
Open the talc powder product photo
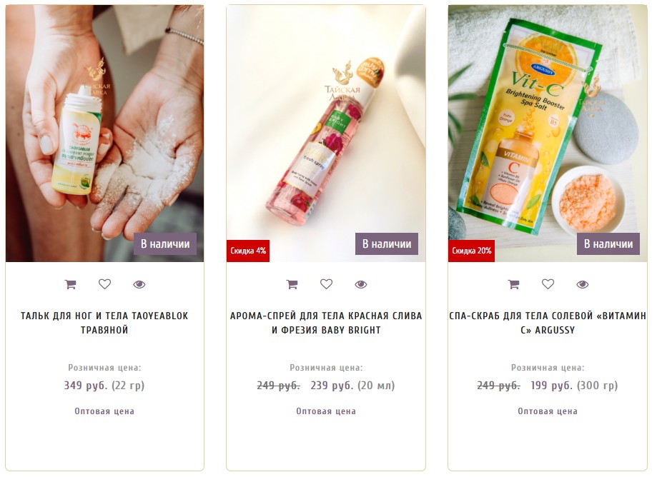pyautogui.click(x=105, y=134)
